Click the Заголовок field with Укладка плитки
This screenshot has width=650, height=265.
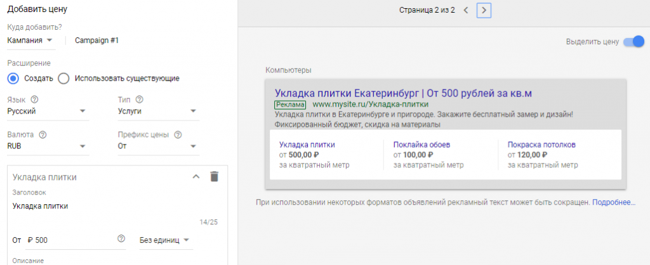pos(116,206)
